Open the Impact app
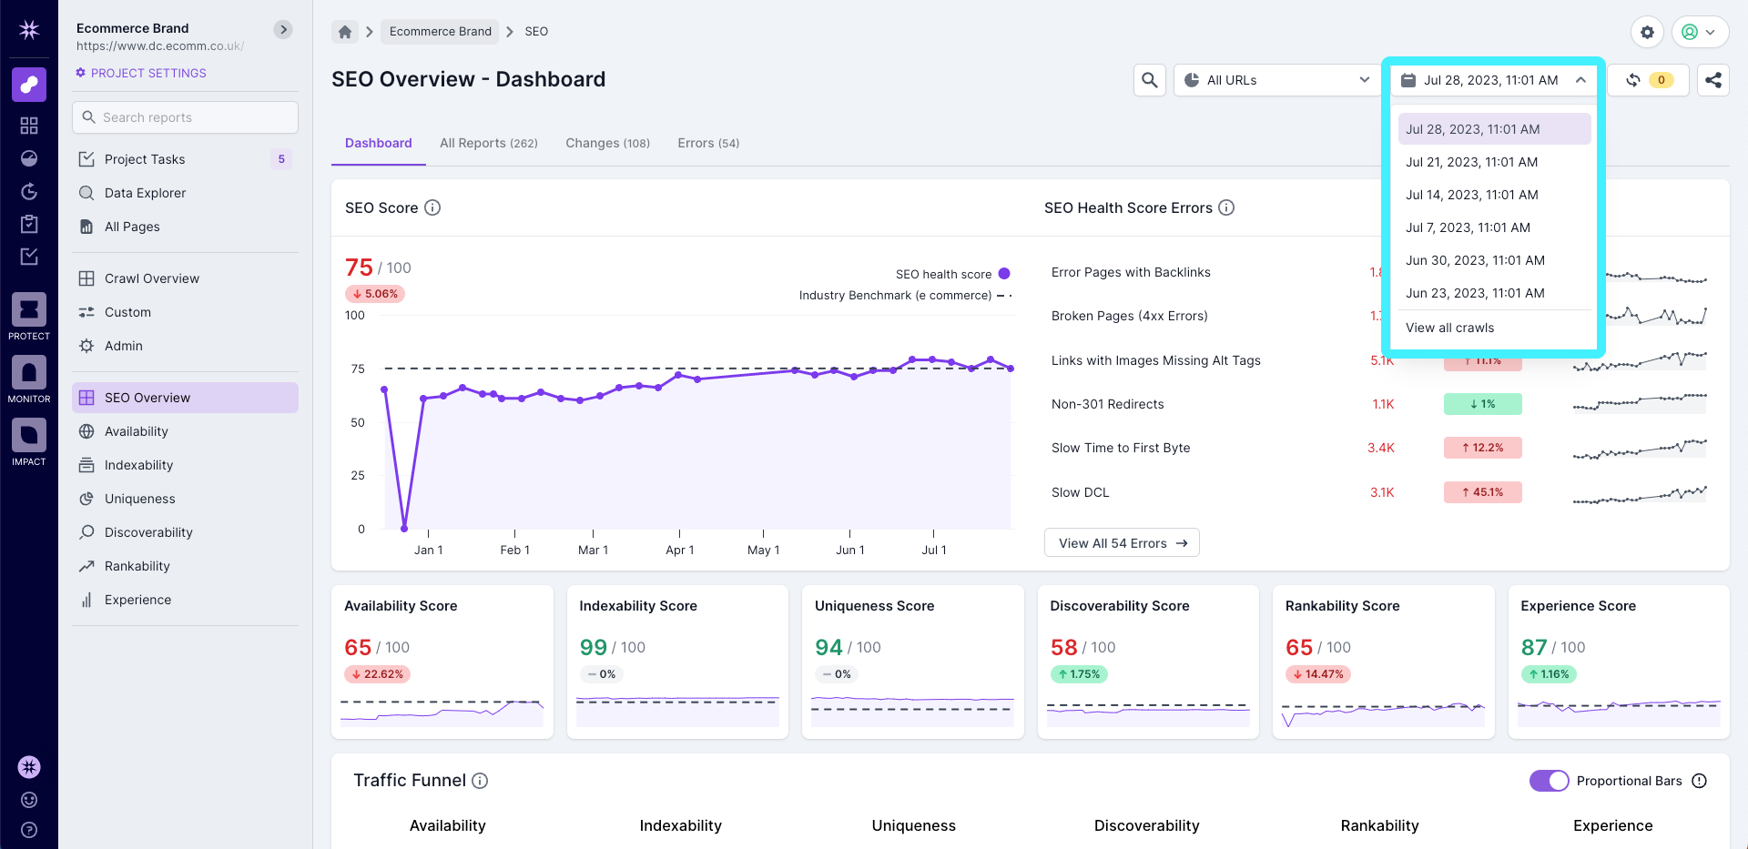The image size is (1748, 849). (x=29, y=442)
